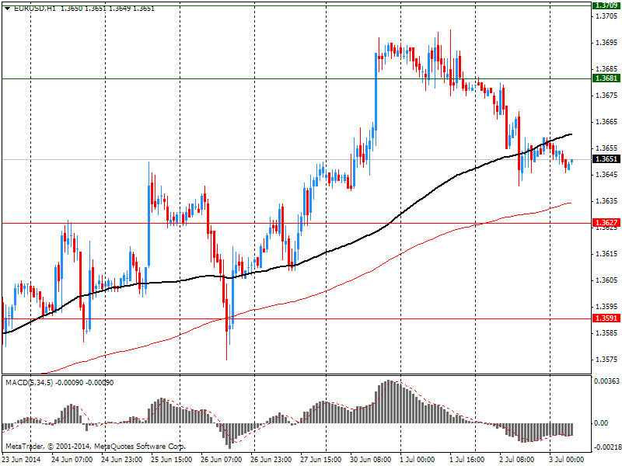Click the black 1.3651 current price label

point(606,159)
